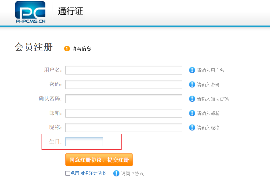Focus the 用户名 input field
The height and width of the screenshot is (189, 270).
pyautogui.click(x=124, y=70)
